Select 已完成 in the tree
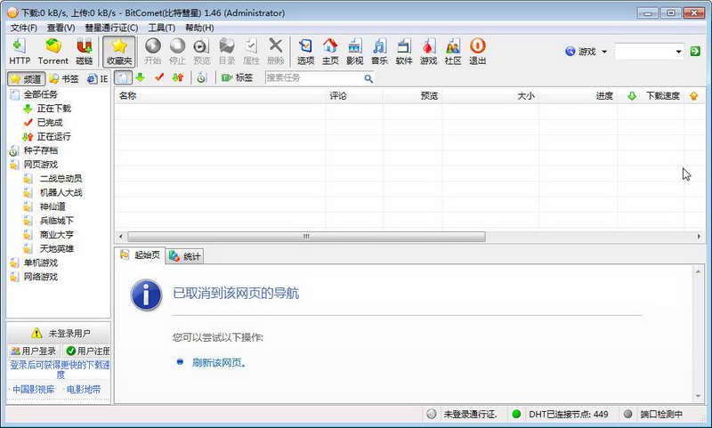The image size is (712, 428). coord(50,123)
